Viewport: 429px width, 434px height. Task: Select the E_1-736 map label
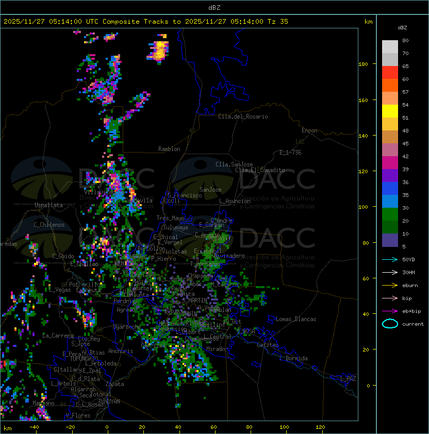point(290,153)
